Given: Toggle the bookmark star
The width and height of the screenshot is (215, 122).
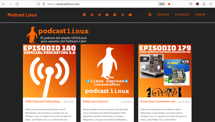Looking at the screenshot, I should pos(169,4).
